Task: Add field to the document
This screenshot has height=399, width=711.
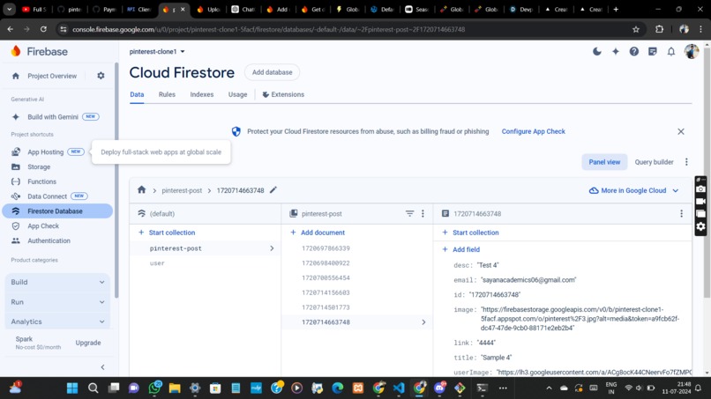Action: point(460,249)
